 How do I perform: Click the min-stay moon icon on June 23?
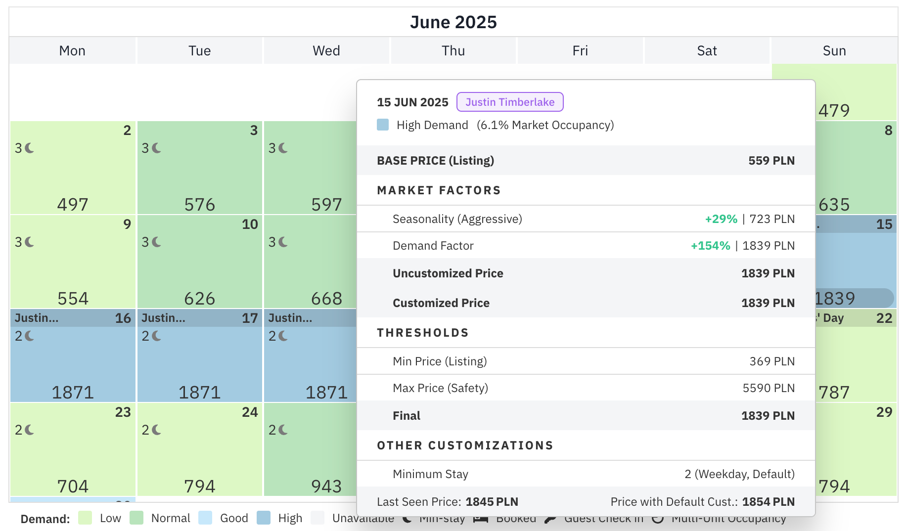(30, 430)
